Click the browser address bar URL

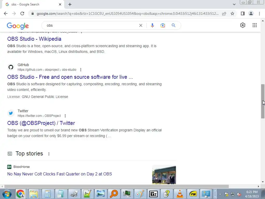(x=127, y=13)
